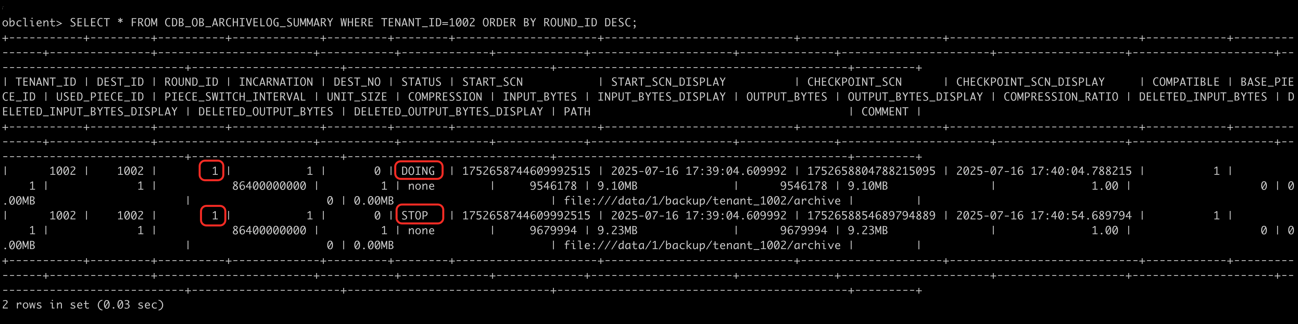
Task: Click the first row's circled ROUND_ID value
Action: (x=215, y=171)
